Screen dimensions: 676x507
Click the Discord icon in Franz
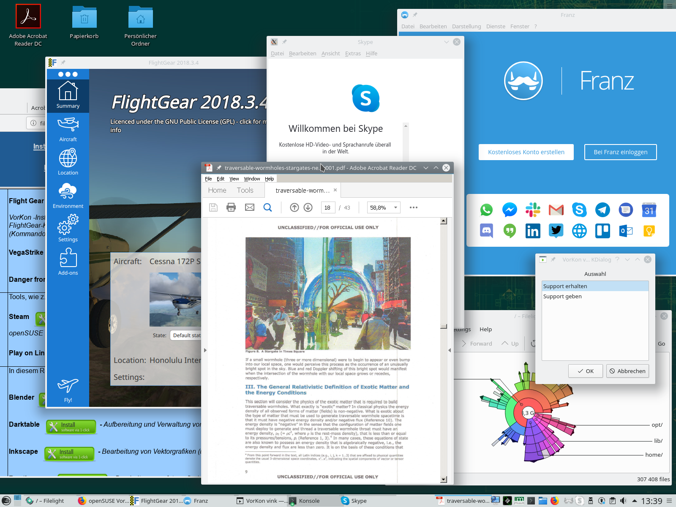(x=486, y=231)
